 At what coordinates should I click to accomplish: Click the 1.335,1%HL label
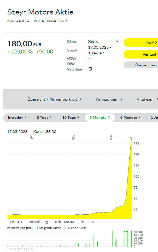point(15,222)
